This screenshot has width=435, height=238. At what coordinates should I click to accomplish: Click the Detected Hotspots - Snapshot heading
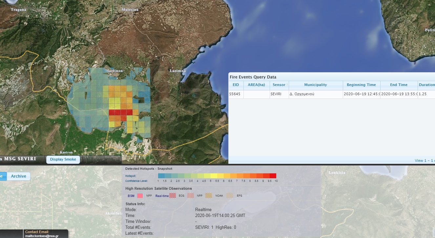[149, 169]
